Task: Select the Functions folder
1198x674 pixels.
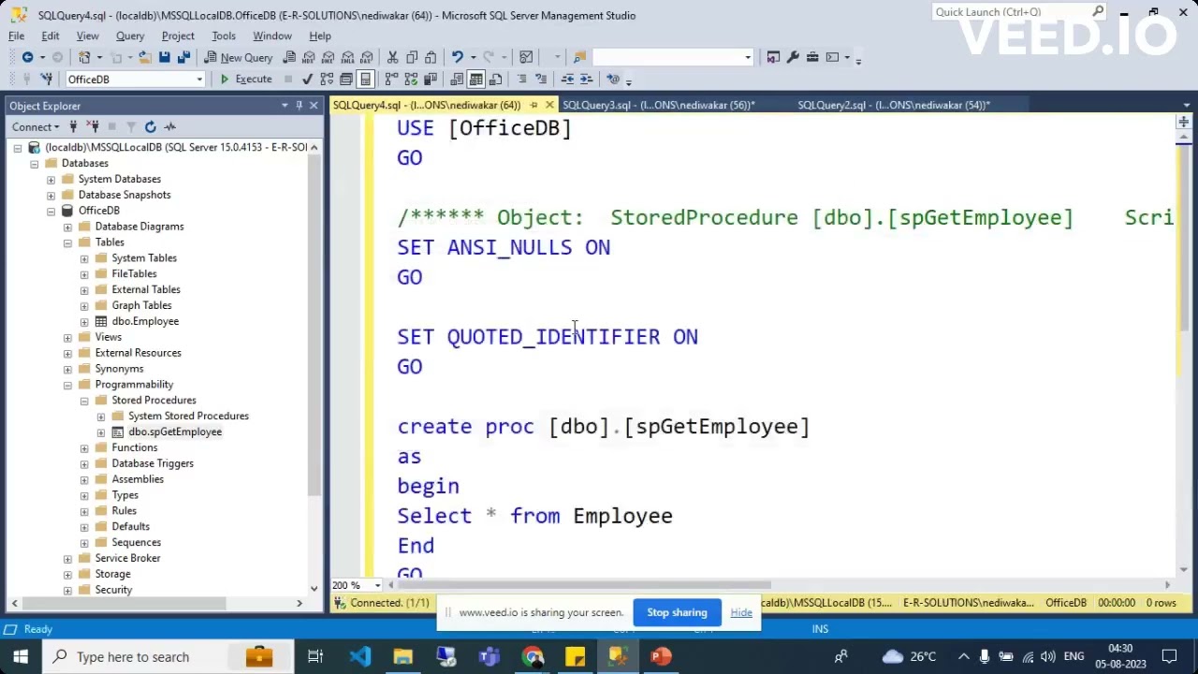Action: click(135, 447)
